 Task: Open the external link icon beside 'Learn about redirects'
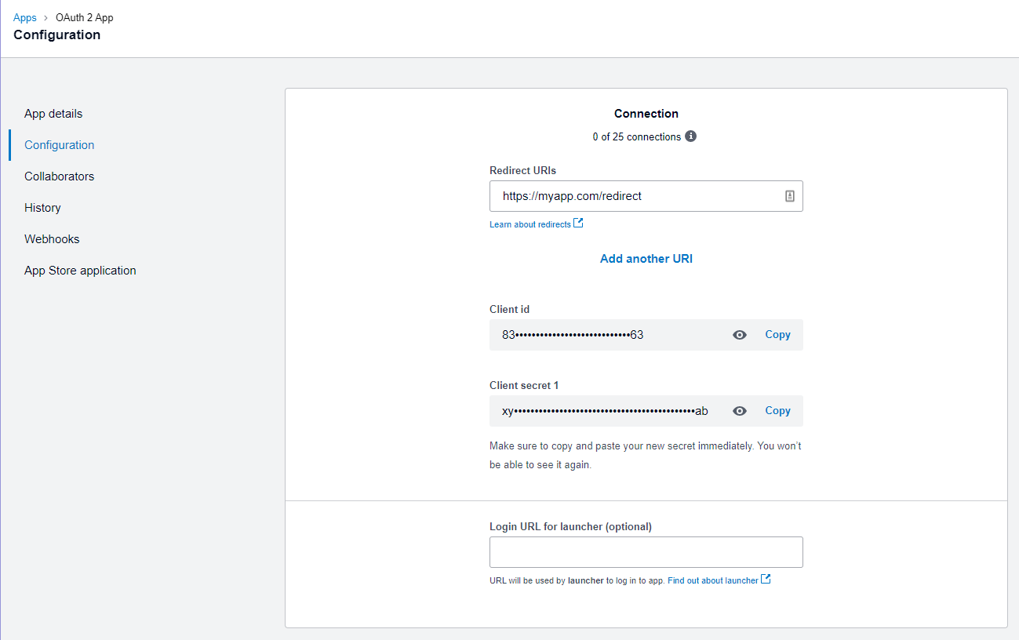[x=578, y=223]
